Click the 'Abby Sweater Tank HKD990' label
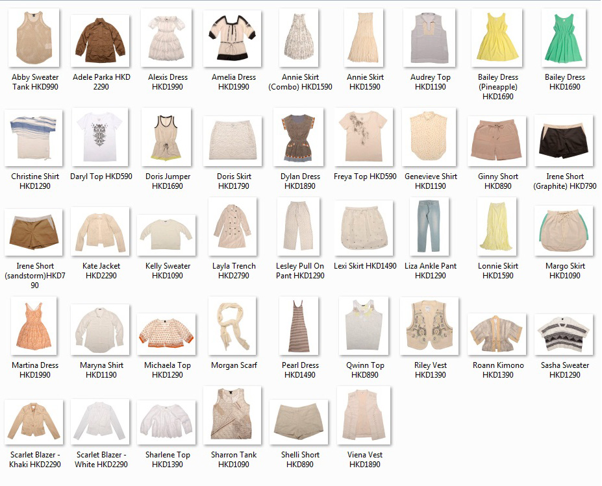Screen dimensions: 602x486 pyautogui.click(x=35, y=82)
